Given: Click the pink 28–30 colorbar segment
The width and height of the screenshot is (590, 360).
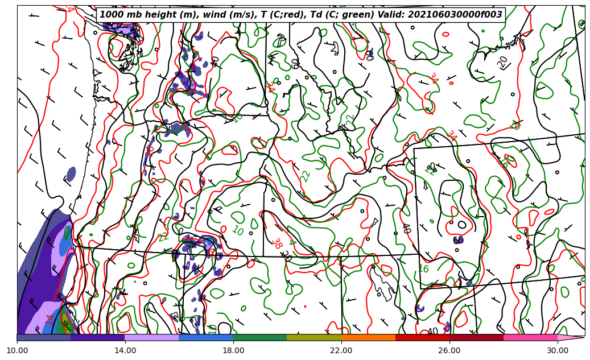Looking at the screenshot, I should (x=531, y=337).
